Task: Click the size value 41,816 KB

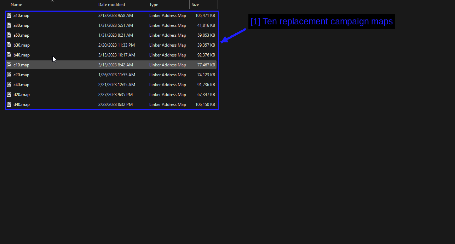Action: tap(206, 25)
